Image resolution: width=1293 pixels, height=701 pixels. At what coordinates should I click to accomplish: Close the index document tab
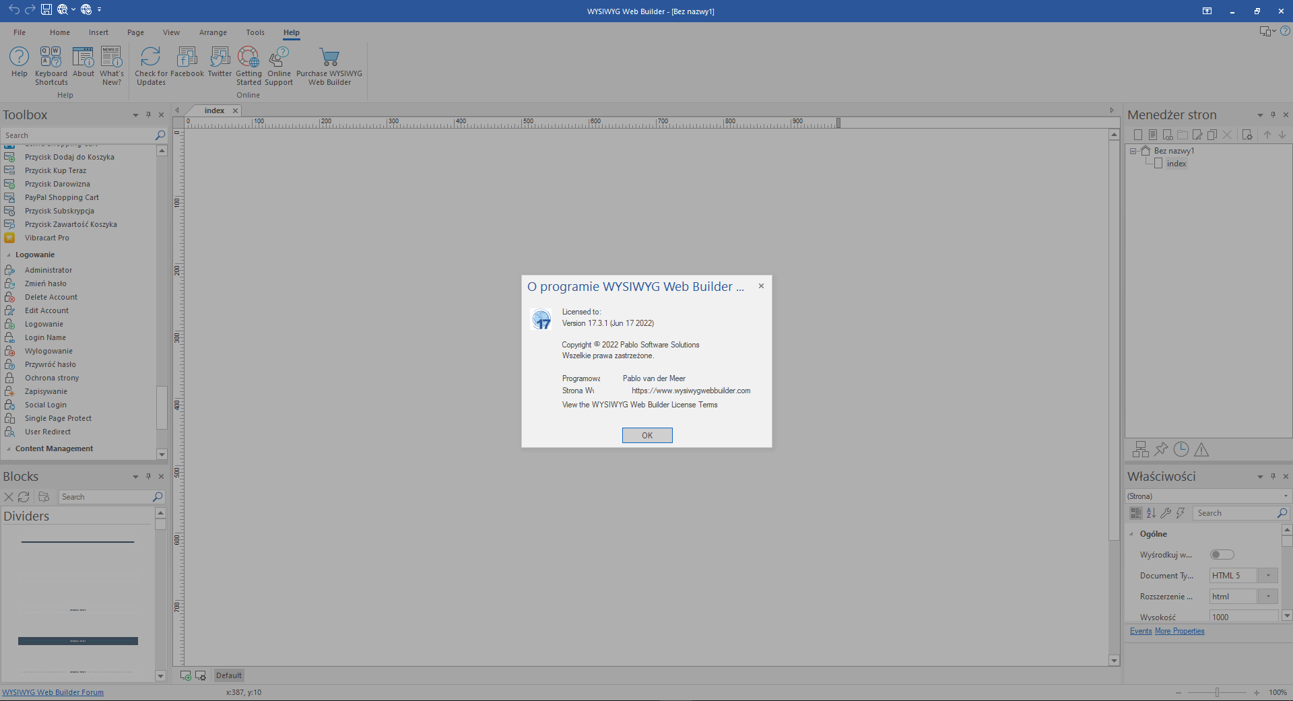[x=235, y=110]
